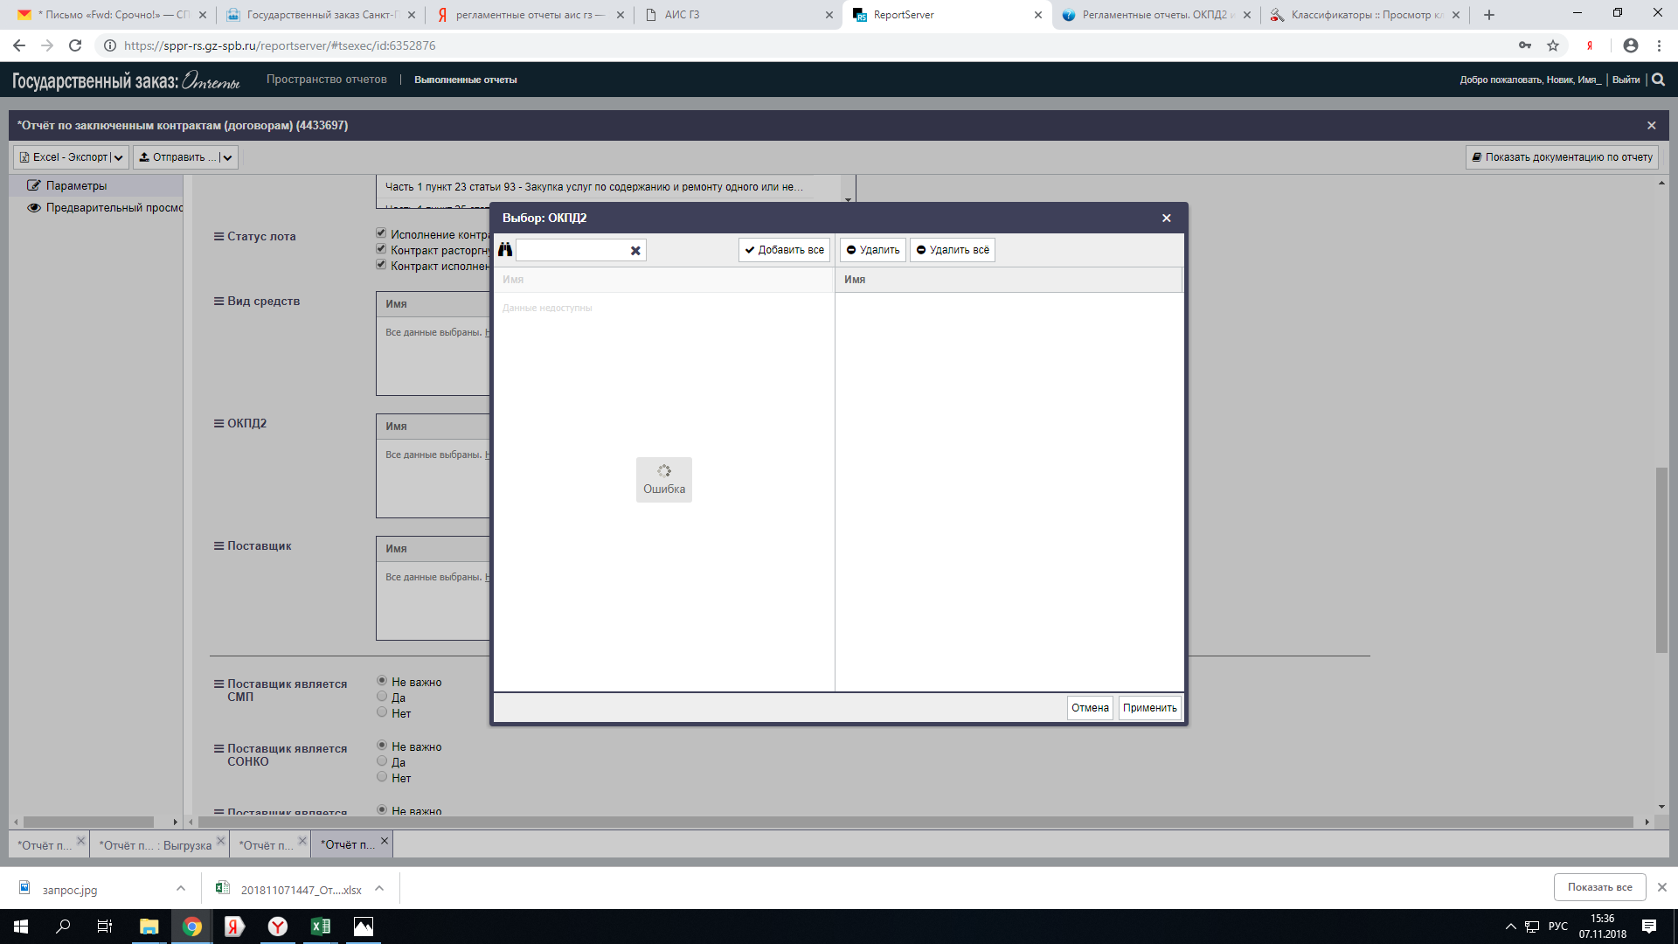Clear the search field with X icon
The height and width of the screenshot is (944, 1678).
(635, 251)
